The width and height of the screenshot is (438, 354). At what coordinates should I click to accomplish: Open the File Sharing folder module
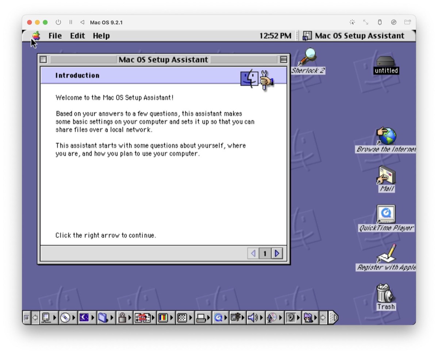[106, 318]
